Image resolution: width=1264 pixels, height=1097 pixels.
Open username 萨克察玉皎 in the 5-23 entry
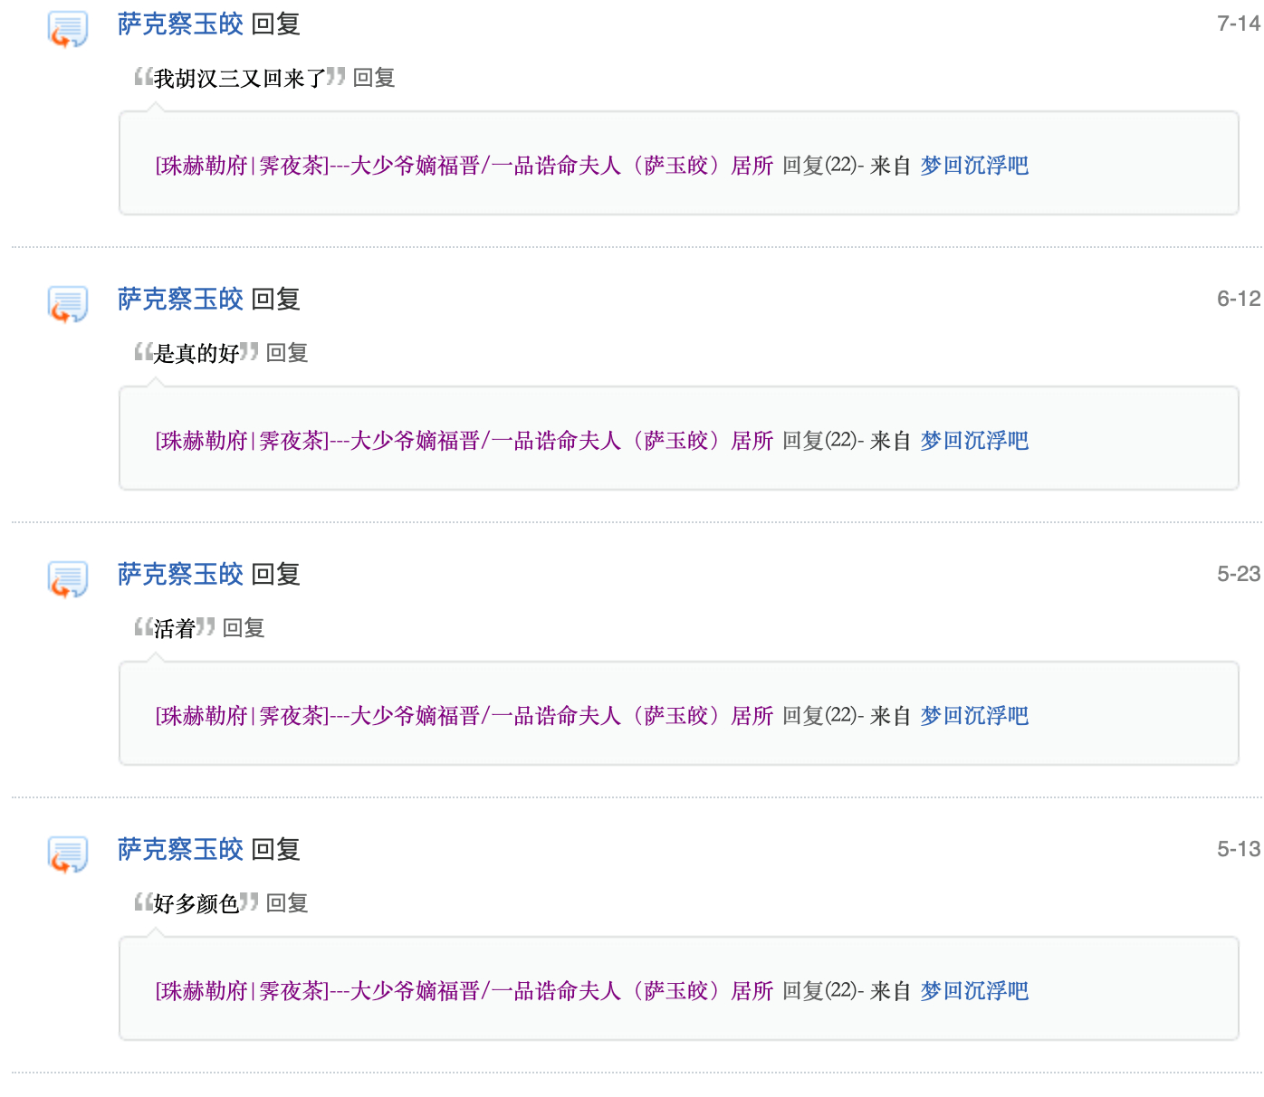pyautogui.click(x=180, y=575)
